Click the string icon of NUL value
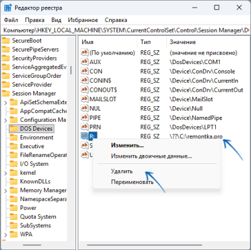Screen dimensions: 251x250 point(85,108)
